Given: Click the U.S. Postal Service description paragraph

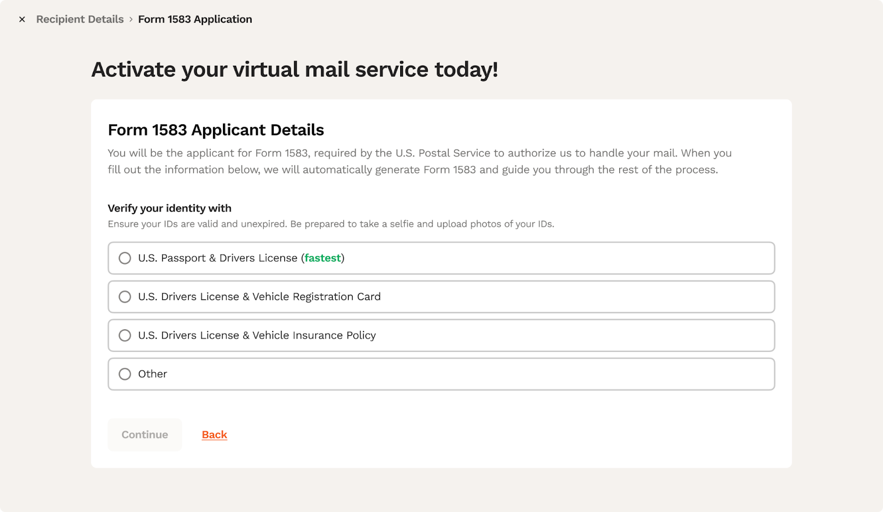Looking at the screenshot, I should coord(419,161).
